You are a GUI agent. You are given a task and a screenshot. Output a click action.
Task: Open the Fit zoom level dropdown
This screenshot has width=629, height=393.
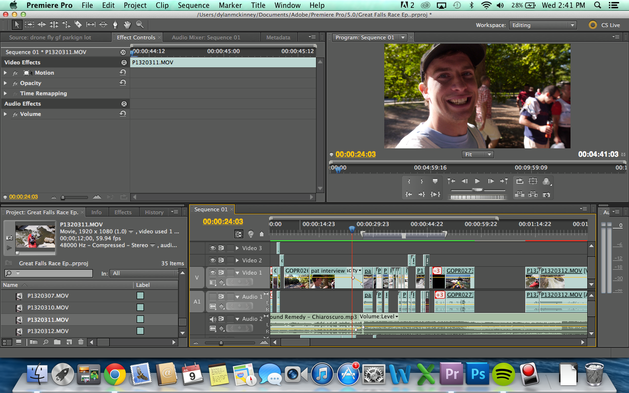(478, 154)
